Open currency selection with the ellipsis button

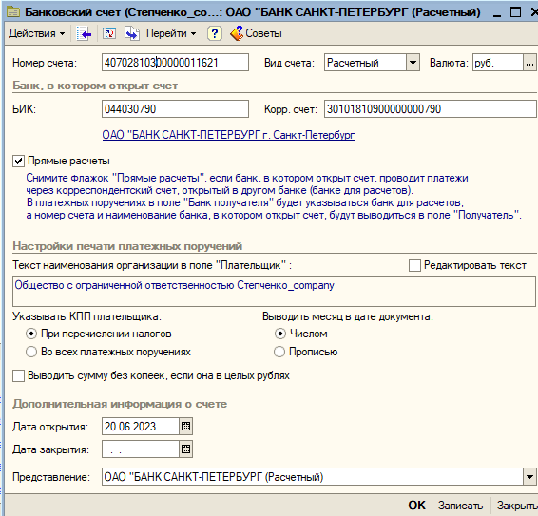(529, 63)
